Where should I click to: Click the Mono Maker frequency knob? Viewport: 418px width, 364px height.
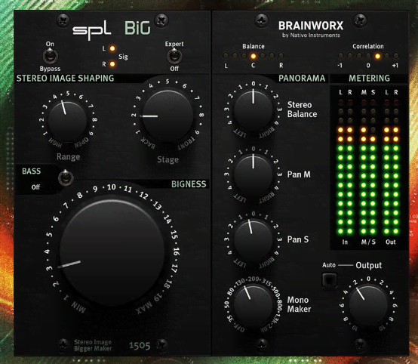[x=254, y=305]
